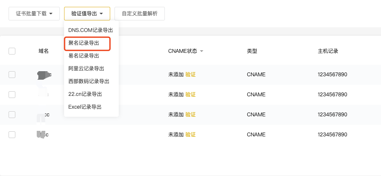
Task: Check the first domain row checkbox
Action: [x=12, y=75]
